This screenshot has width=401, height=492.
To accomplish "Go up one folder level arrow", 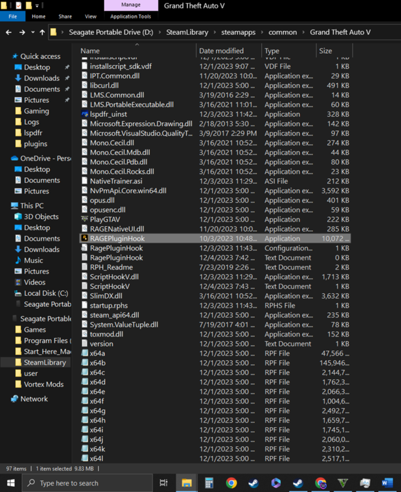I will coord(43,32).
